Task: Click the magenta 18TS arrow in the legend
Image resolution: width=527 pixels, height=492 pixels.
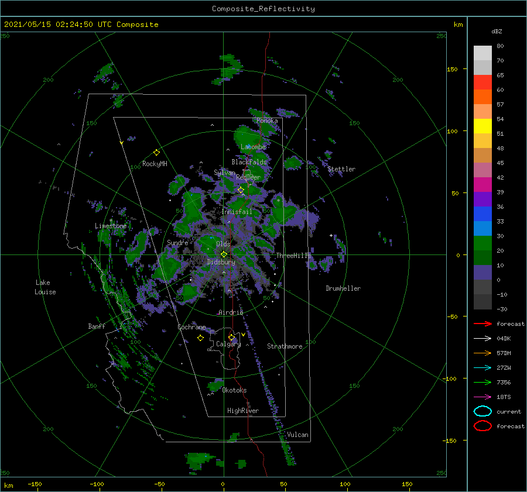Action: [482, 397]
